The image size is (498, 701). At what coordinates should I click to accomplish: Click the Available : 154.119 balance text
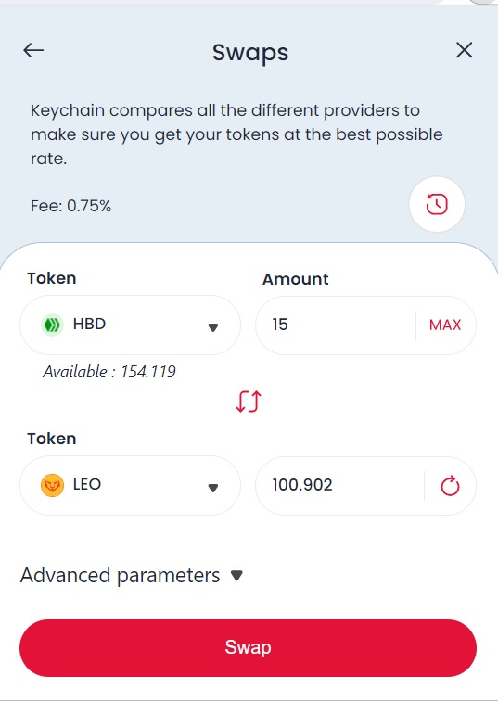coord(109,372)
